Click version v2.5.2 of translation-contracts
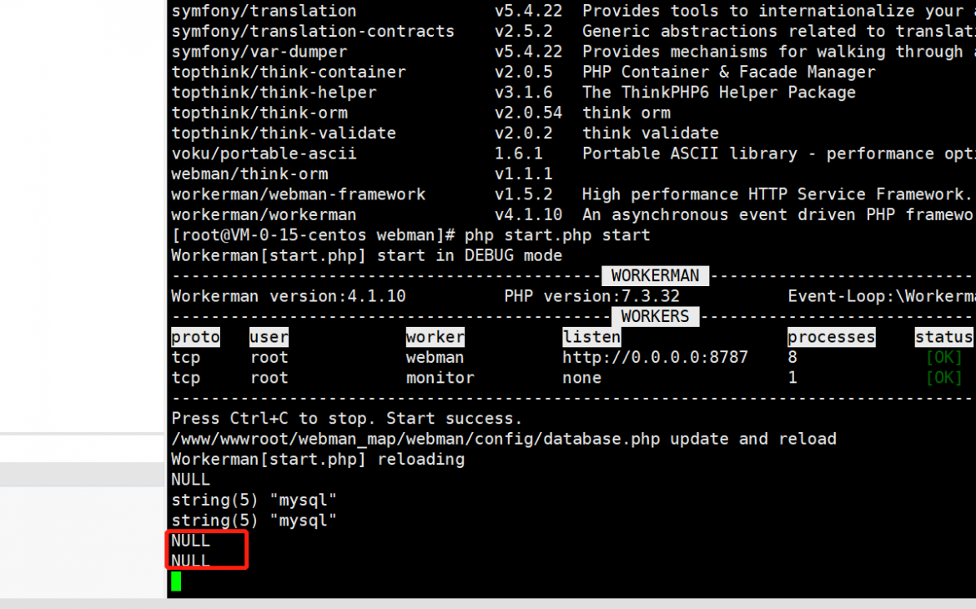The height and width of the screenshot is (609, 976). 524,31
